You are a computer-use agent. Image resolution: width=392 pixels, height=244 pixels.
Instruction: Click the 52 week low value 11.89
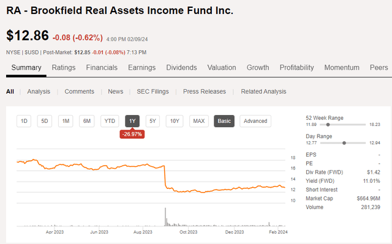pos(311,125)
